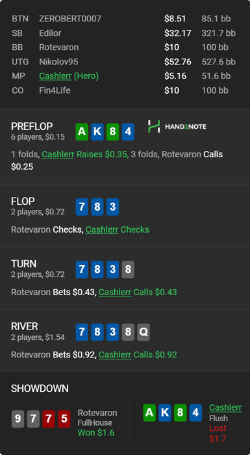Click the Queen river card

point(144,332)
